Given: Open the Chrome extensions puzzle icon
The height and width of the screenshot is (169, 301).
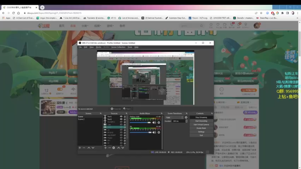Looking at the screenshot, I should [x=283, y=13].
